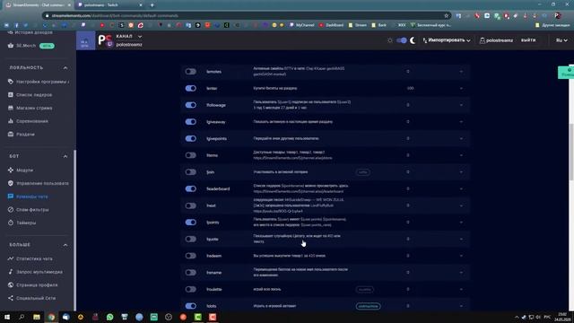574x323 pixels.
Task: Open File Explorer from the taskbar
Action: 36,317
